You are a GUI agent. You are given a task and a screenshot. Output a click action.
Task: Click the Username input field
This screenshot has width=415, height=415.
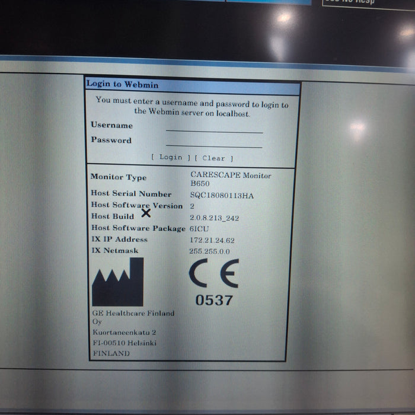[215, 127]
